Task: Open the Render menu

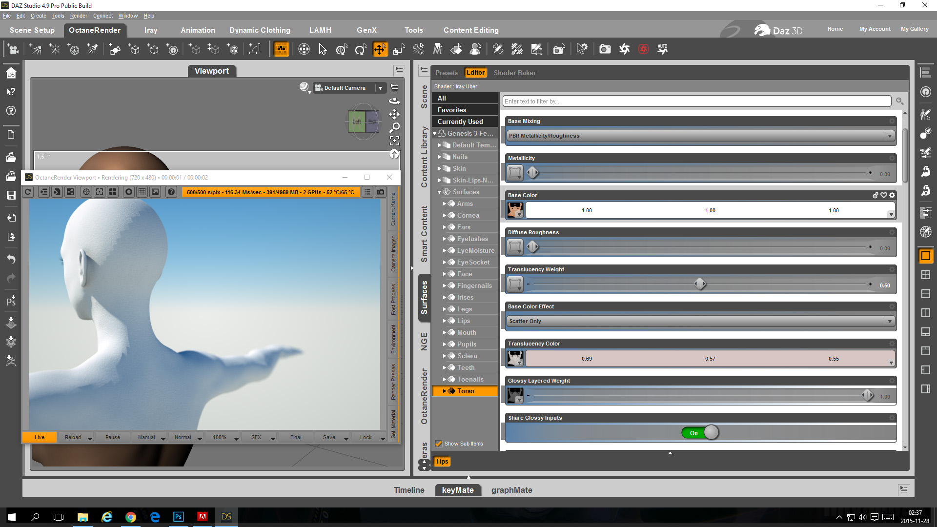Action: (79, 16)
